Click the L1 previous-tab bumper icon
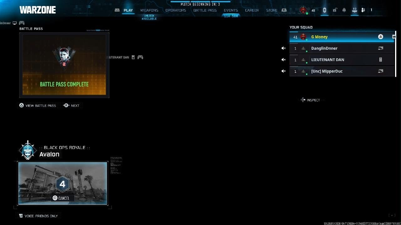The image size is (401, 225). [117, 10]
